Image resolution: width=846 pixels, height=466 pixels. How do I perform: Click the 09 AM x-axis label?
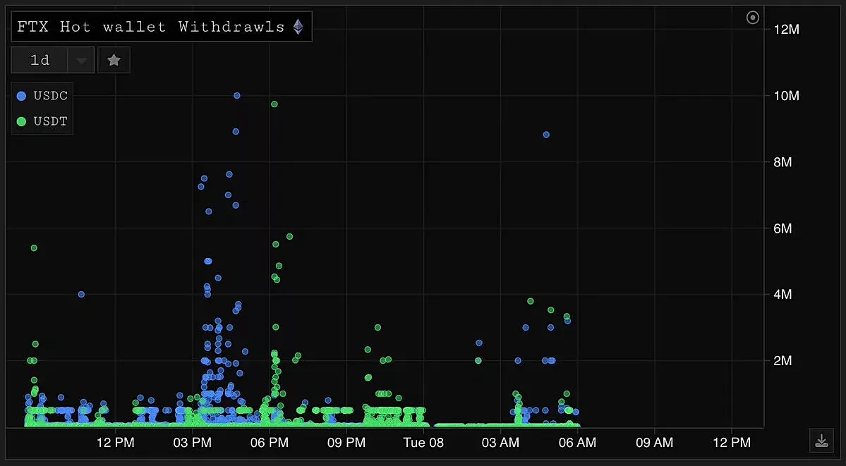[655, 443]
